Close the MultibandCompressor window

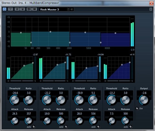click(151, 3)
